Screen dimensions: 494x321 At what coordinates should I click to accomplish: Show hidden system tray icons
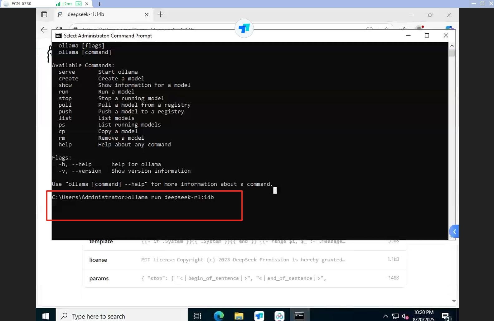click(x=385, y=316)
